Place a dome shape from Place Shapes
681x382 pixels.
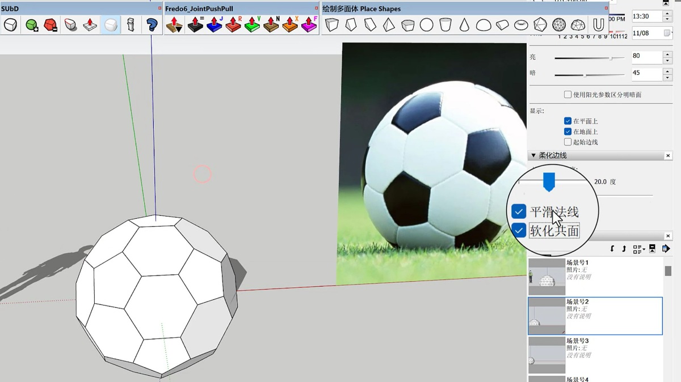coord(484,25)
